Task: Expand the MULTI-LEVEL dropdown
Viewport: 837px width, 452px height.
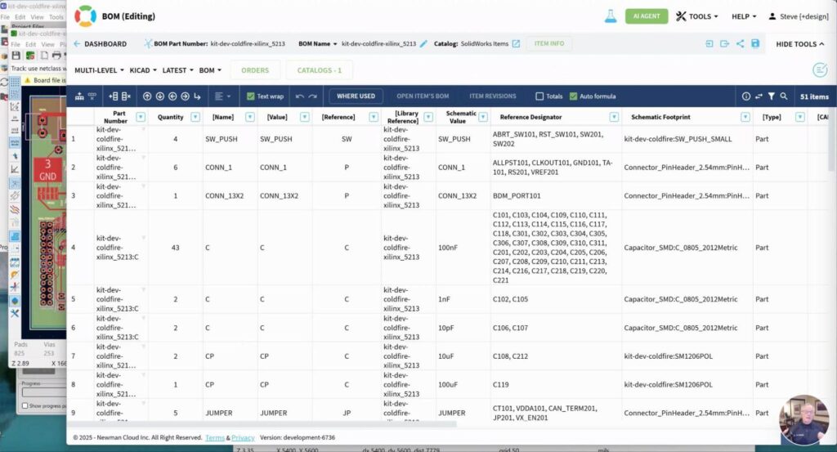Action: (99, 70)
